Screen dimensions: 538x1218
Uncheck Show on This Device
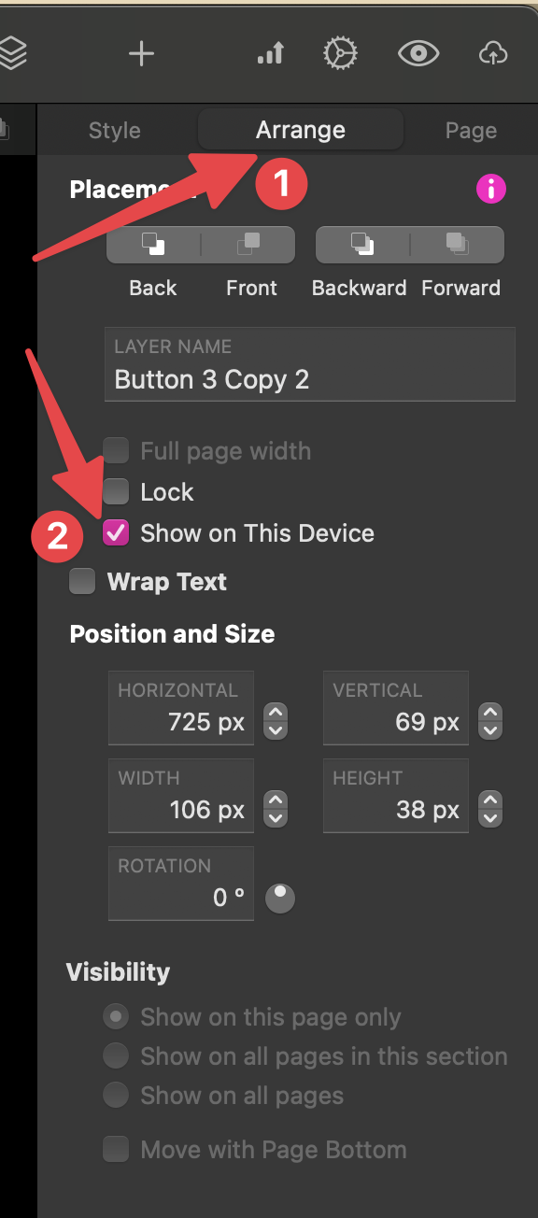116,533
